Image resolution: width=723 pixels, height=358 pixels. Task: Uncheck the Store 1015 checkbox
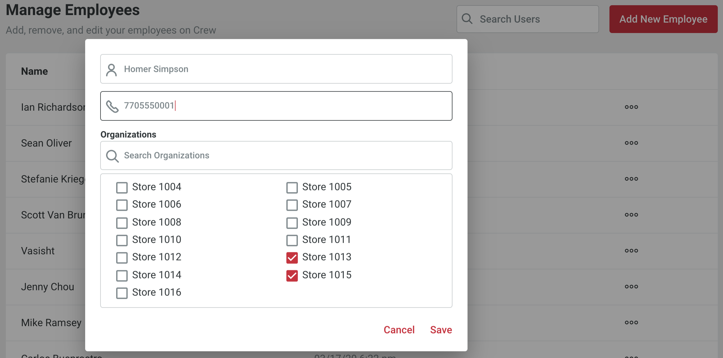click(292, 276)
